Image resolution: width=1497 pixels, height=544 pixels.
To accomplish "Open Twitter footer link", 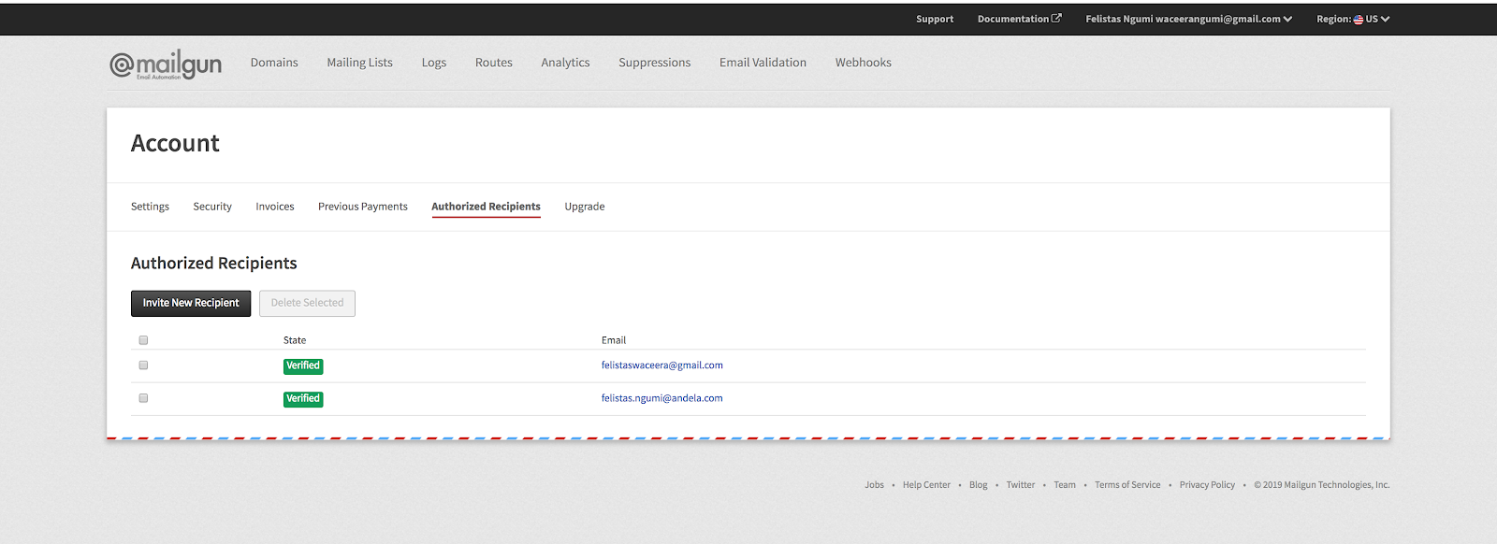I will pyautogui.click(x=1021, y=485).
